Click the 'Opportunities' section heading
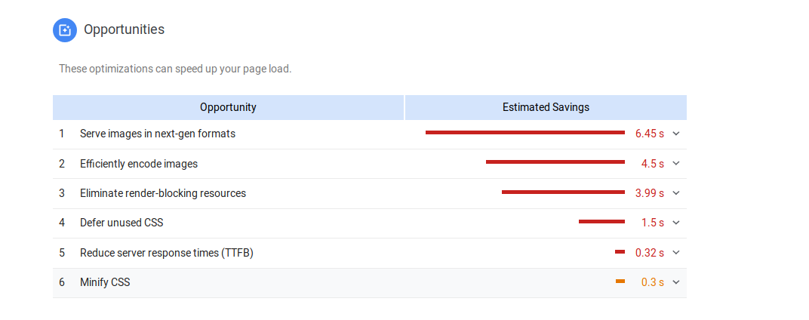Screen dimensions: 809x320 click(125, 29)
